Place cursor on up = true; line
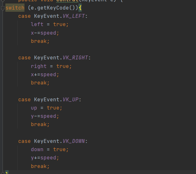Screen dimensions: 196x174 46,108
